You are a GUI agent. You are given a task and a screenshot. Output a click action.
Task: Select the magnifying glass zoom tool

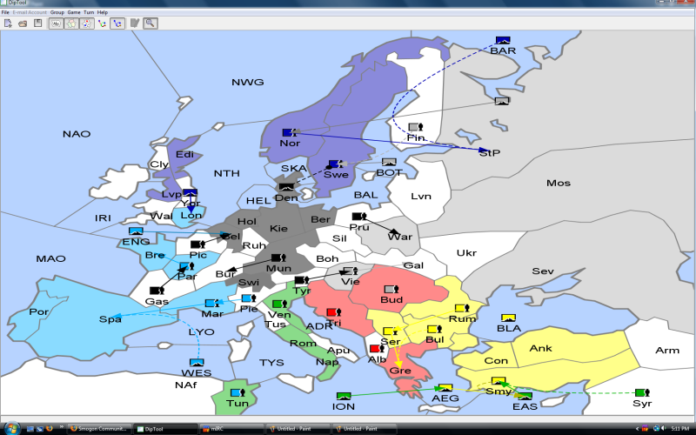pyautogui.click(x=151, y=23)
